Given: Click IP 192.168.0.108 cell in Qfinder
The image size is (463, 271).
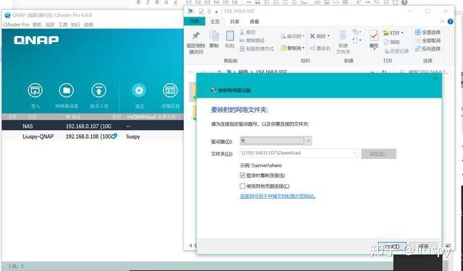Looking at the screenshot, I should (x=88, y=137).
